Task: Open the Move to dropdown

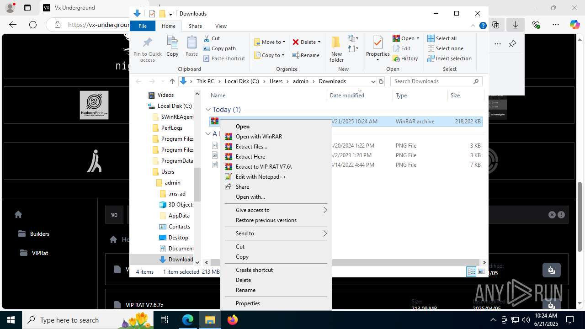Action: click(270, 42)
